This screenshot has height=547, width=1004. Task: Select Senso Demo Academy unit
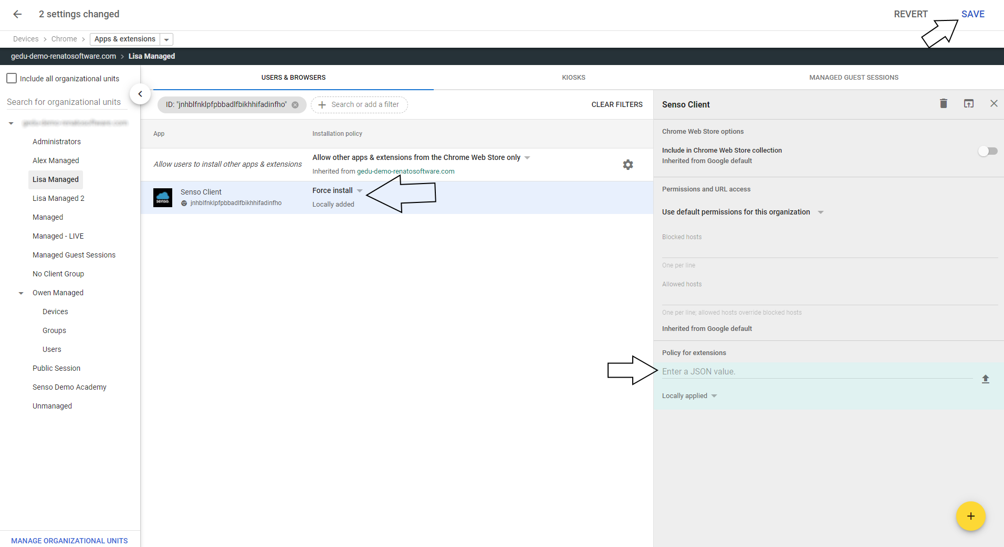[69, 387]
